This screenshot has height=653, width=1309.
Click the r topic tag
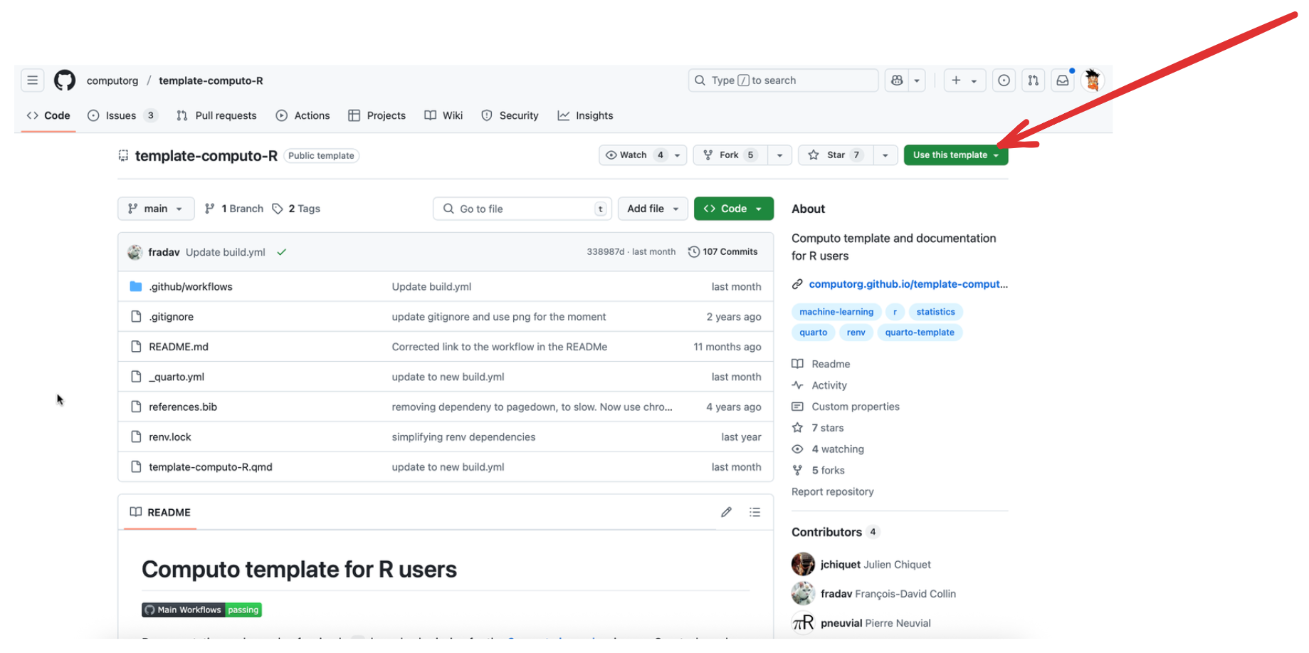tap(895, 312)
